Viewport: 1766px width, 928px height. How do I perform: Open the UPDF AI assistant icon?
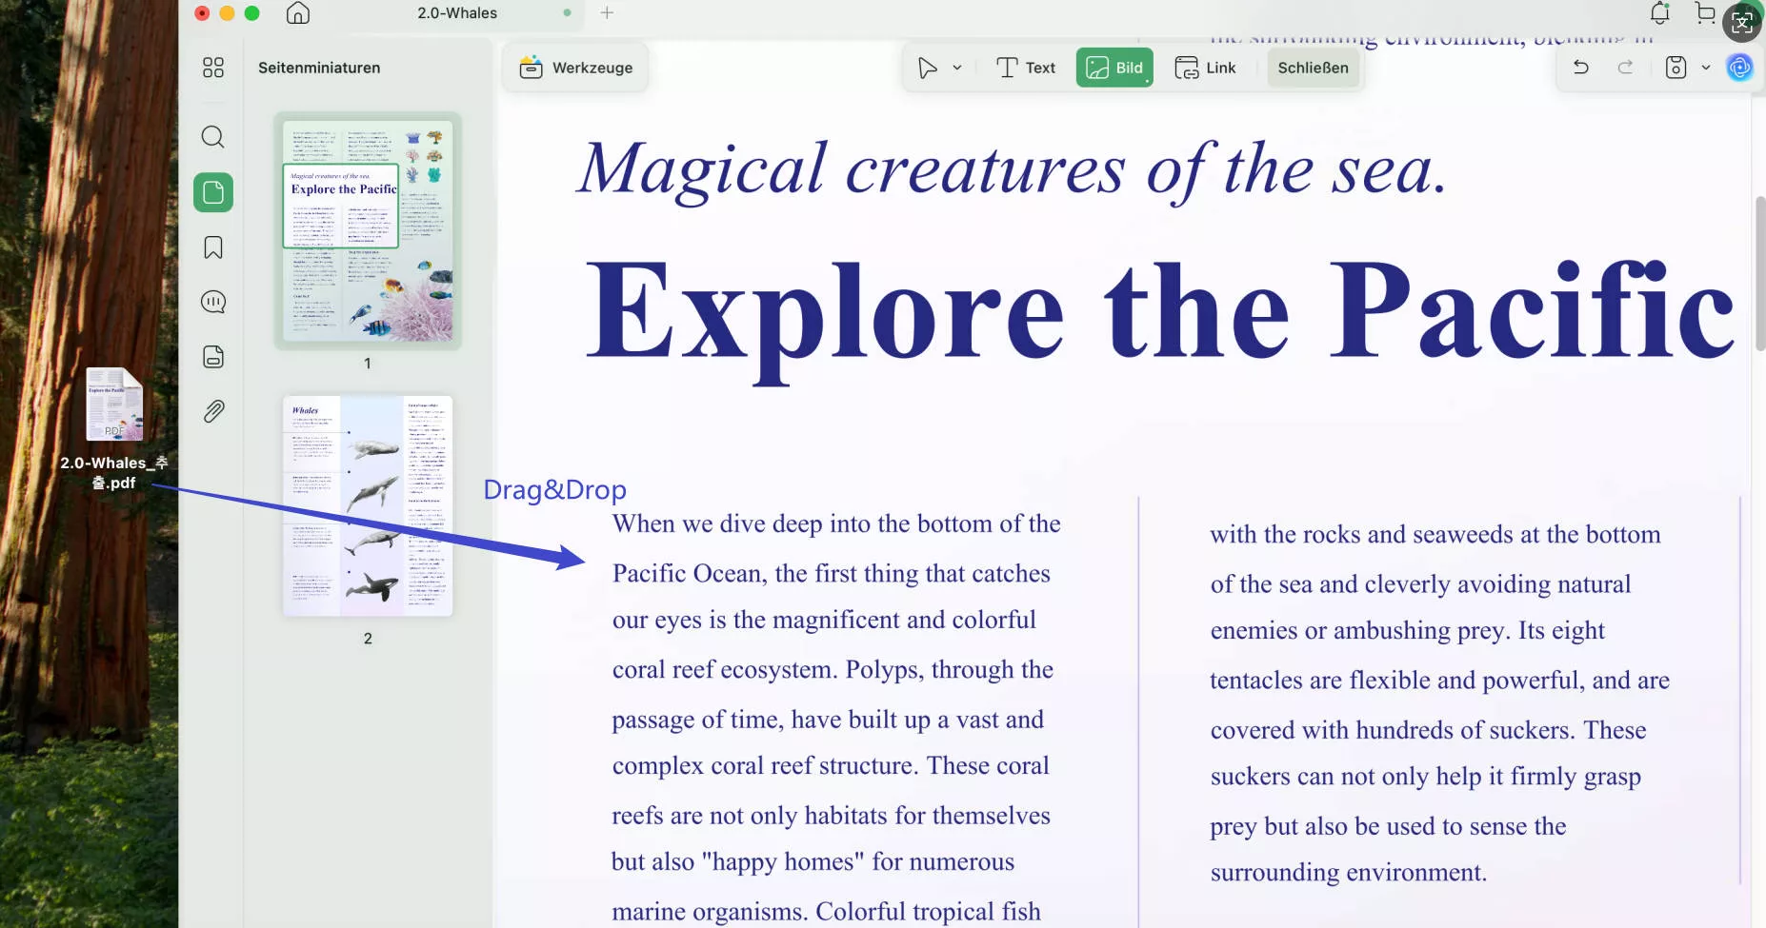pos(1739,68)
